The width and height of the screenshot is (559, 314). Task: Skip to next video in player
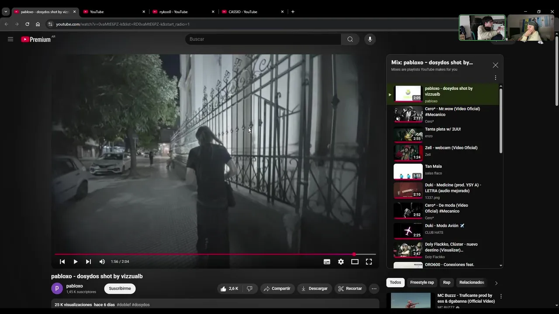click(x=88, y=262)
